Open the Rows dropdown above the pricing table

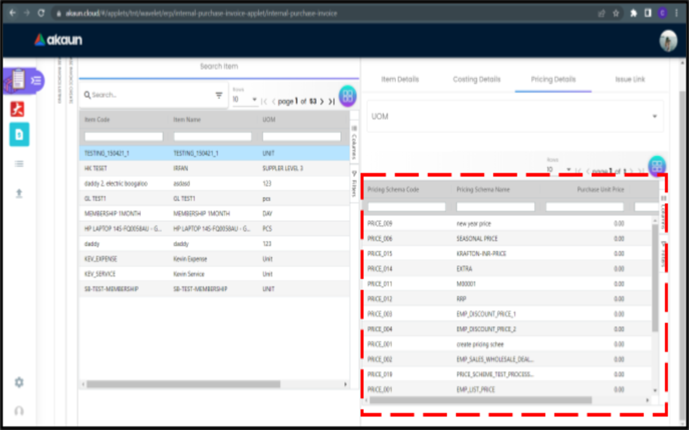[x=559, y=170]
